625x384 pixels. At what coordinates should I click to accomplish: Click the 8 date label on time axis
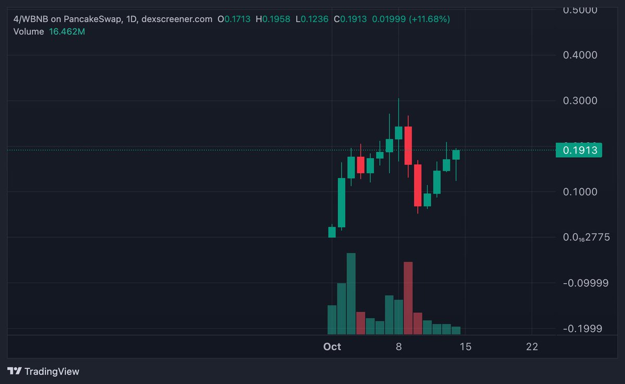click(x=398, y=347)
